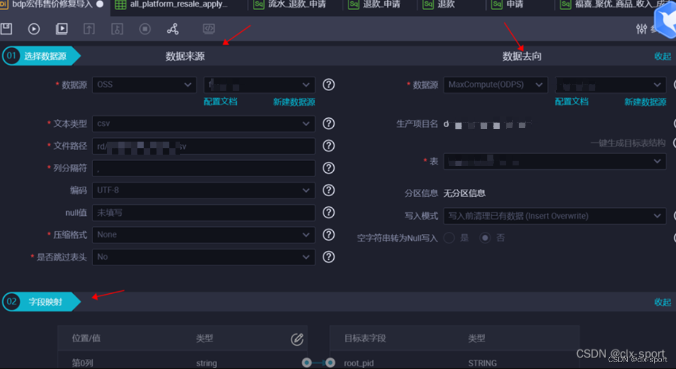Select 是 for null string conversion

point(449,238)
